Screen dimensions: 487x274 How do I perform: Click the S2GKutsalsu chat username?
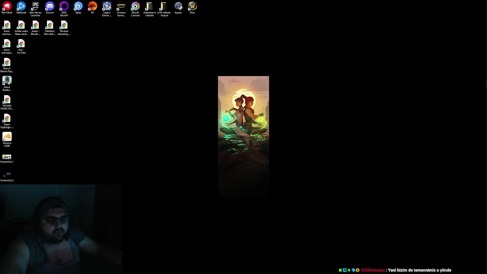click(373, 270)
